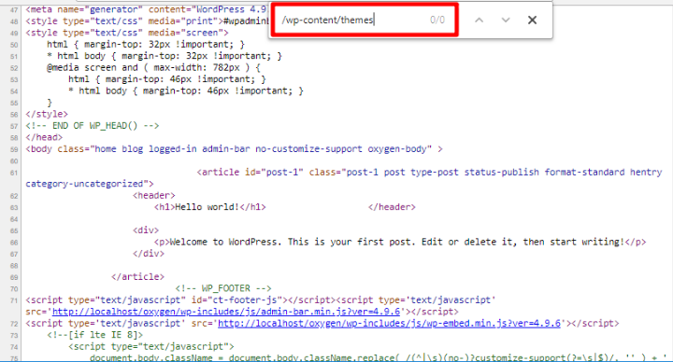Click line number 61 in gutter
Viewport: 673px width, 362px height.
(14, 173)
